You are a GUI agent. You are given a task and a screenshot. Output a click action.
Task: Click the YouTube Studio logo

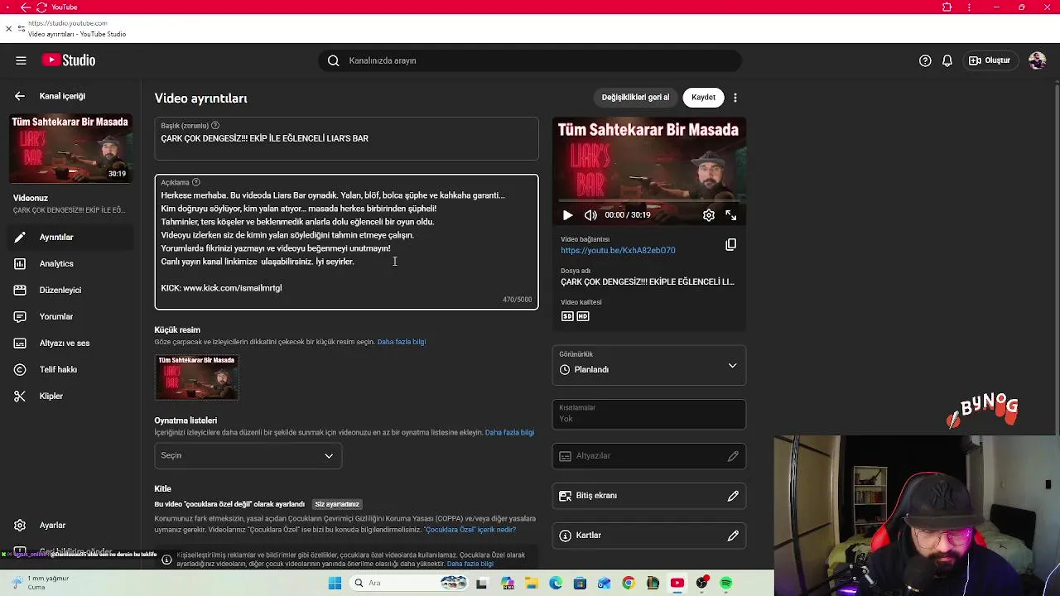pyautogui.click(x=69, y=60)
